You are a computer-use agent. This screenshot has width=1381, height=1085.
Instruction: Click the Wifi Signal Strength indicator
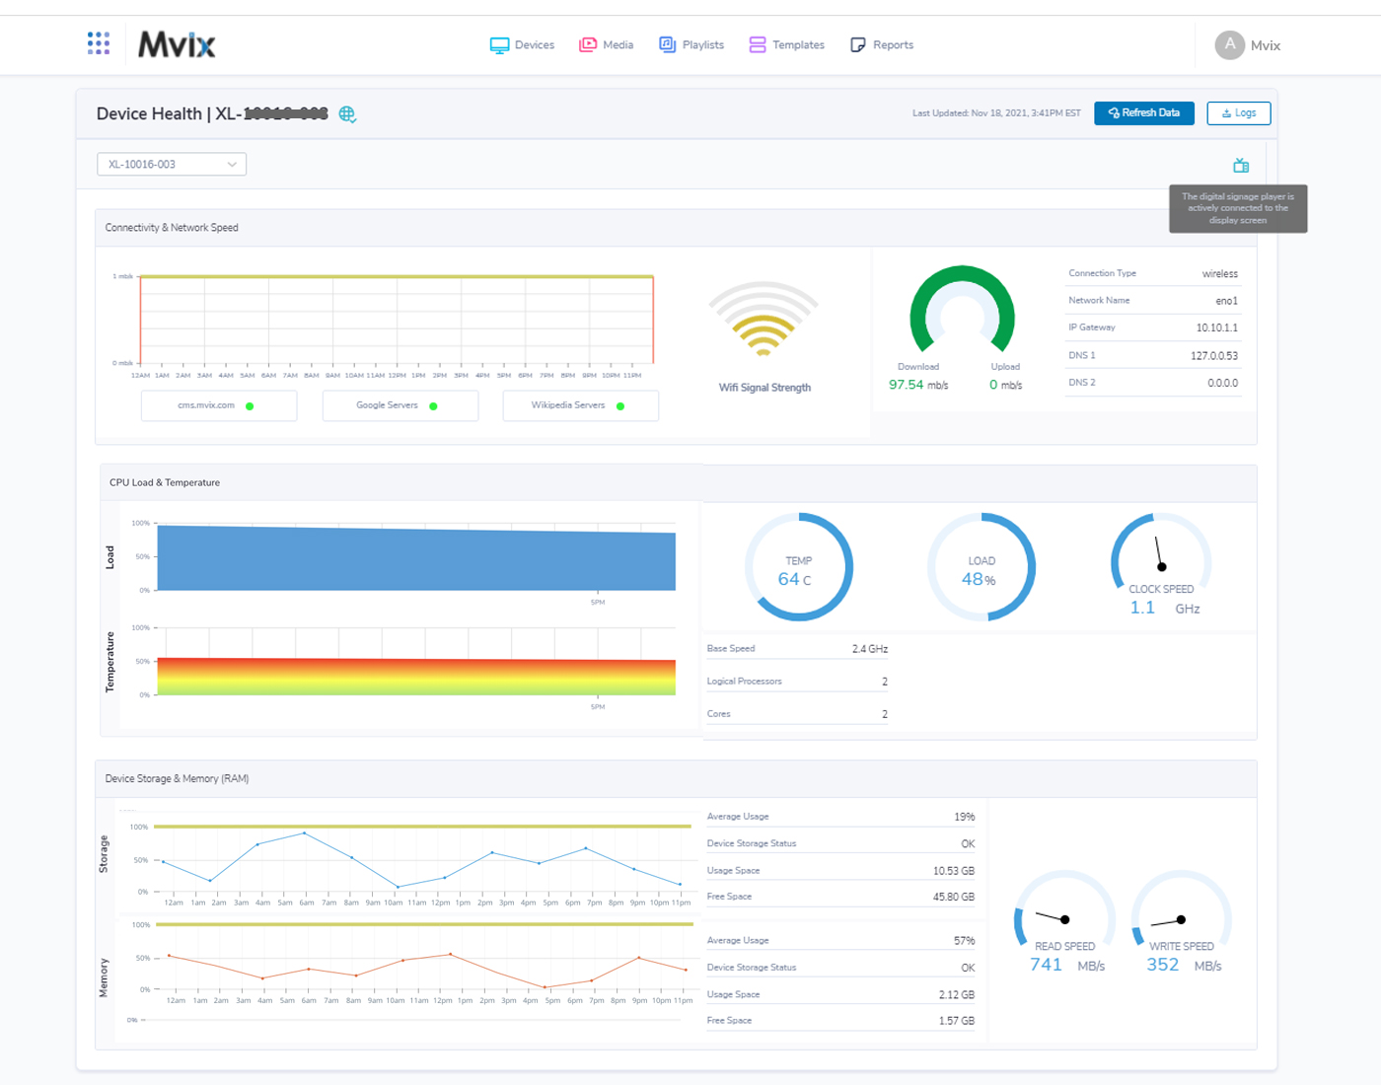coord(763,325)
